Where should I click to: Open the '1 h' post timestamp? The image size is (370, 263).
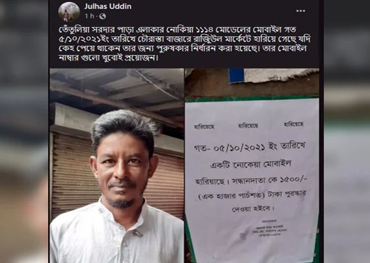pyautogui.click(x=90, y=16)
